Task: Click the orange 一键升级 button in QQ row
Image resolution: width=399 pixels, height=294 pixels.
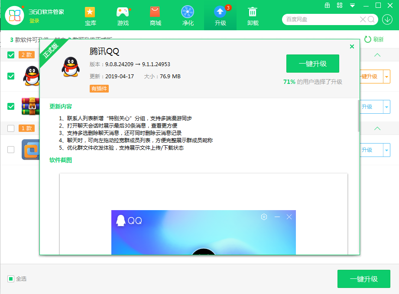Action: click(371, 77)
